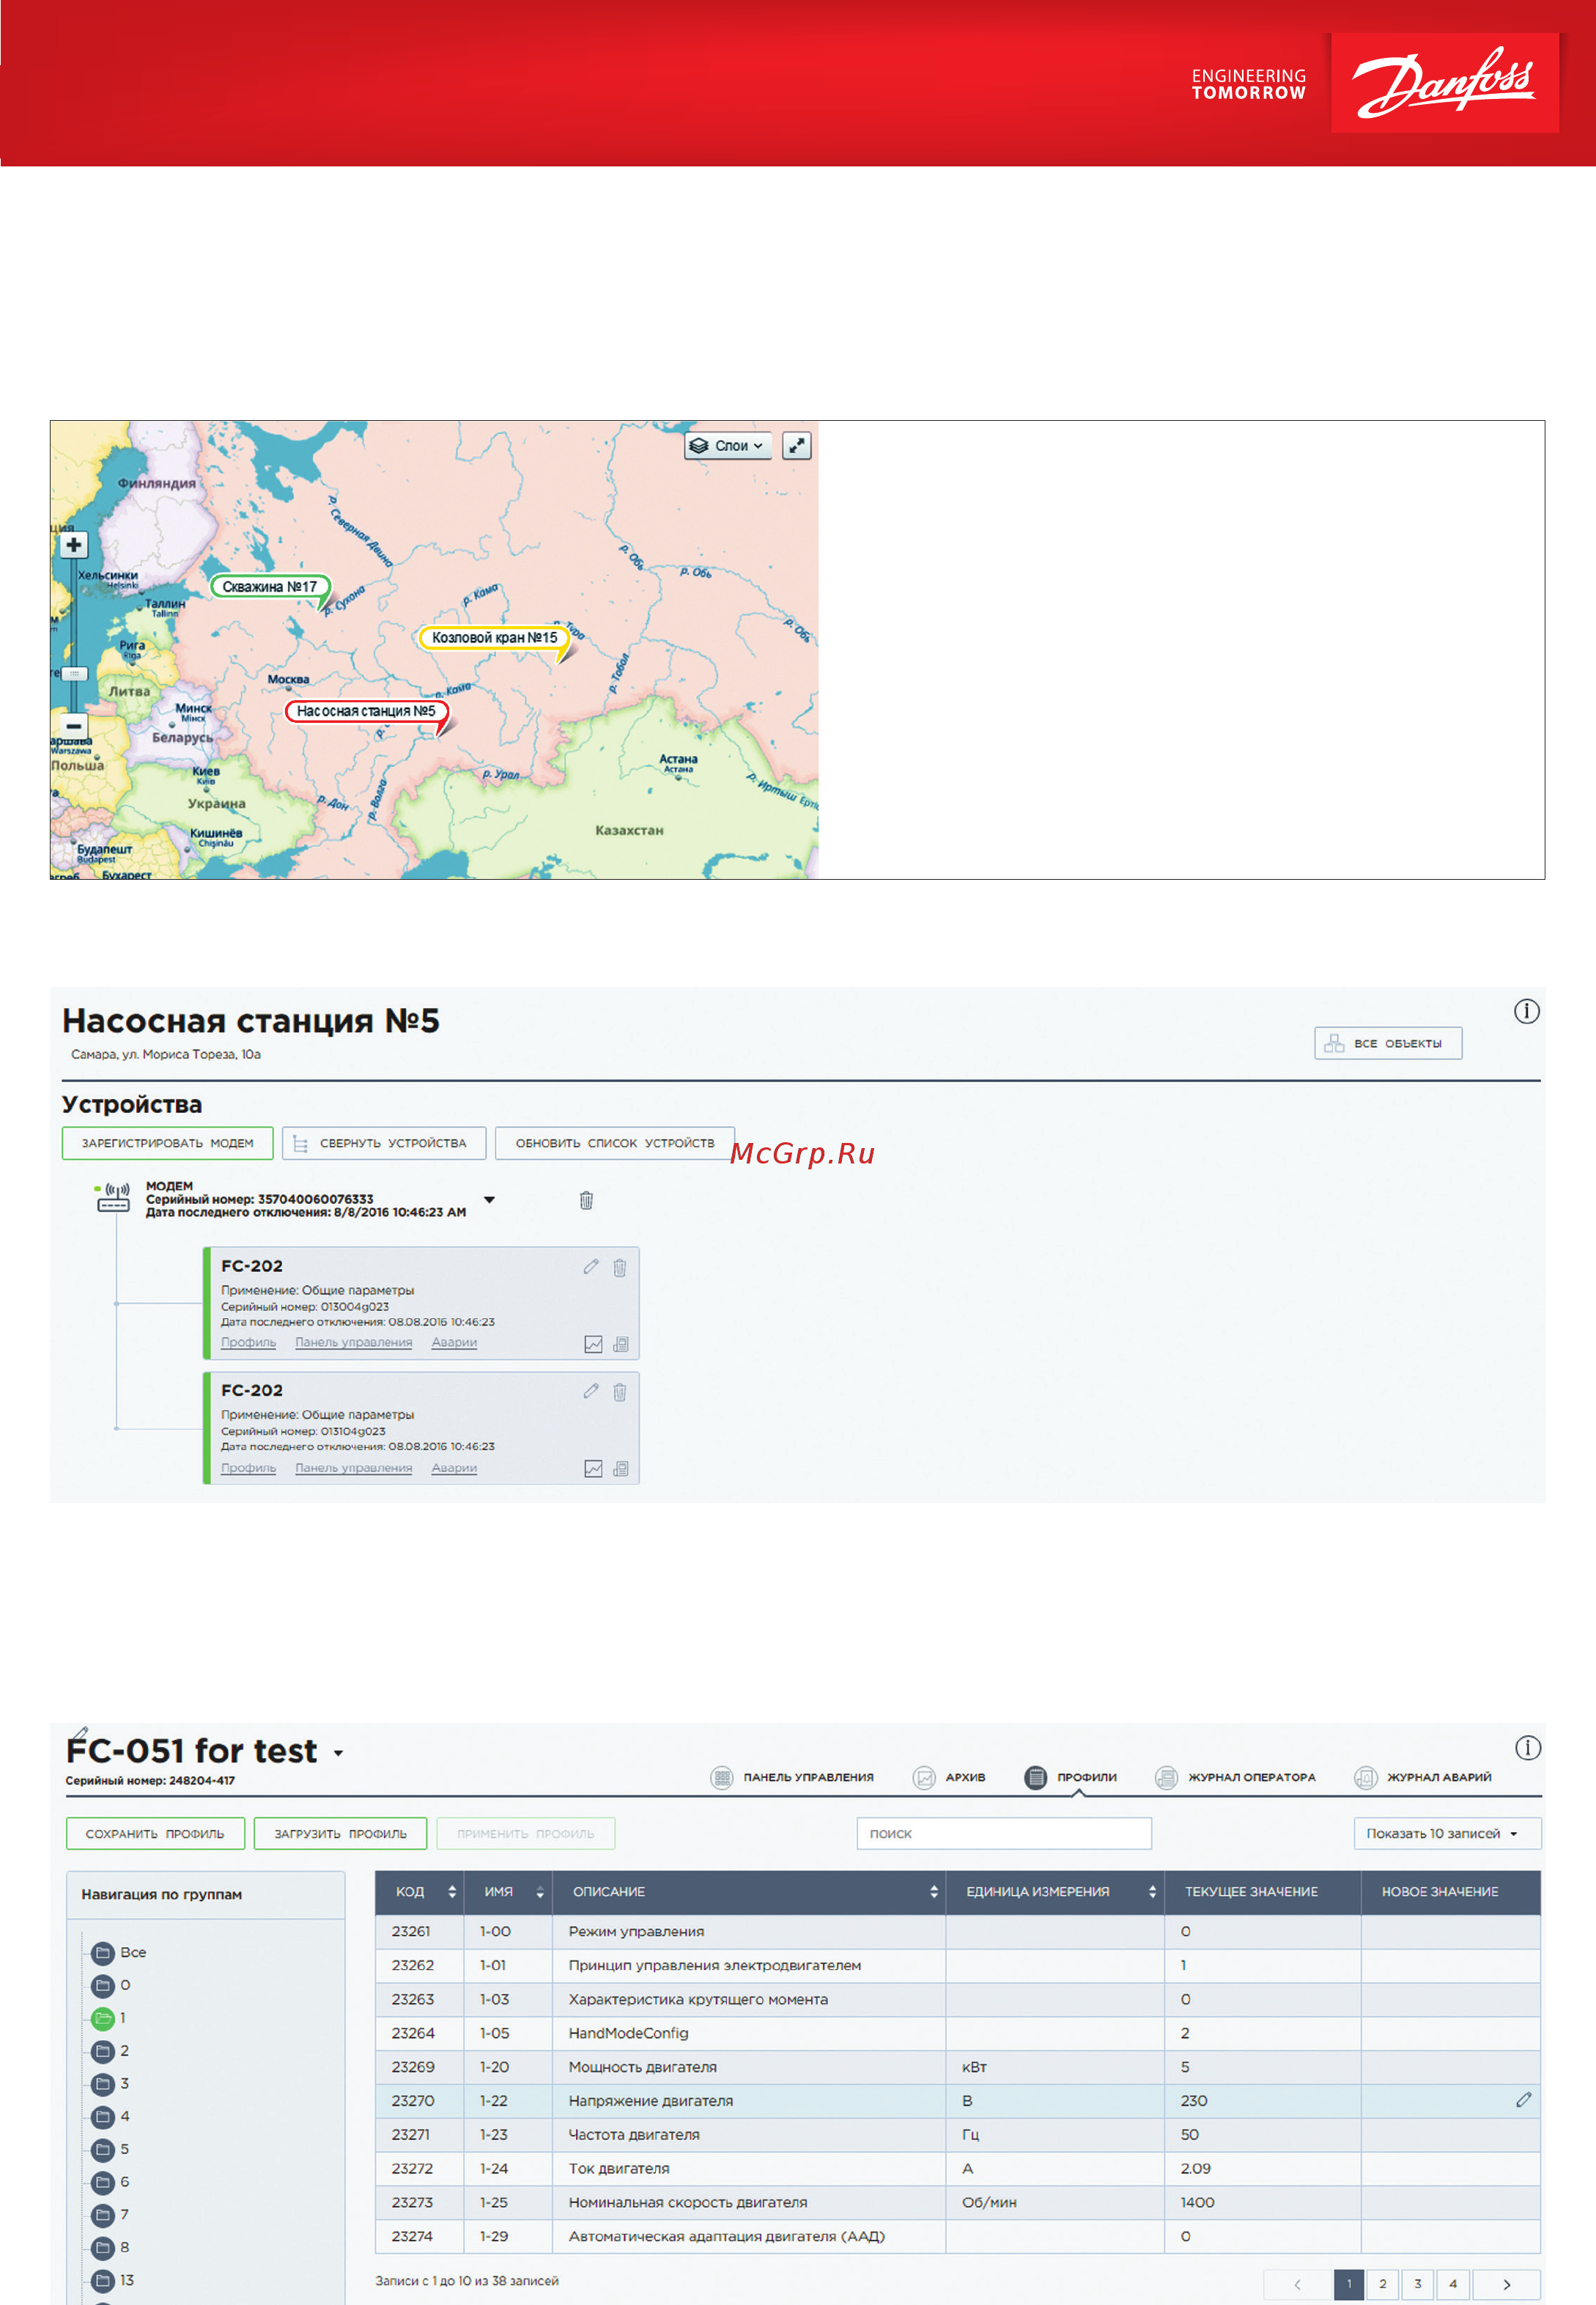
Task: Switch to ПРОФИЛИ tab
Action: [1071, 1777]
